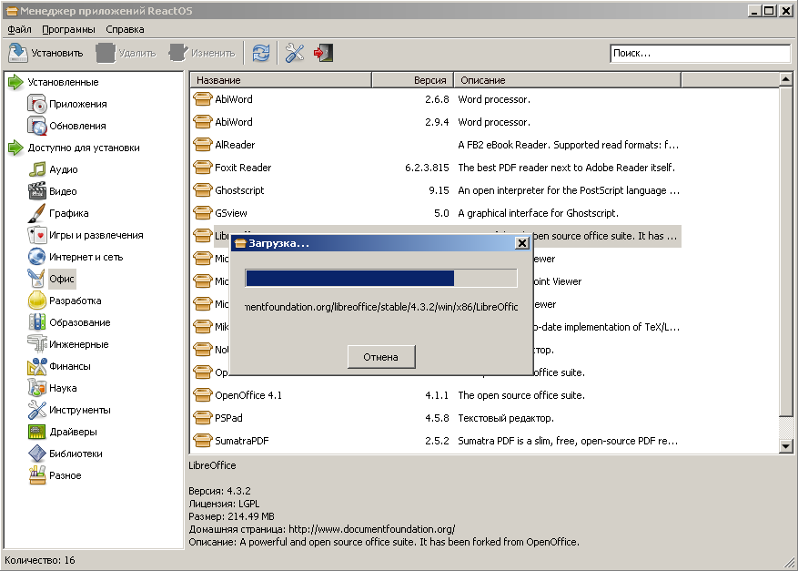Open the Разработка category
The height and width of the screenshot is (571, 798).
point(65,301)
